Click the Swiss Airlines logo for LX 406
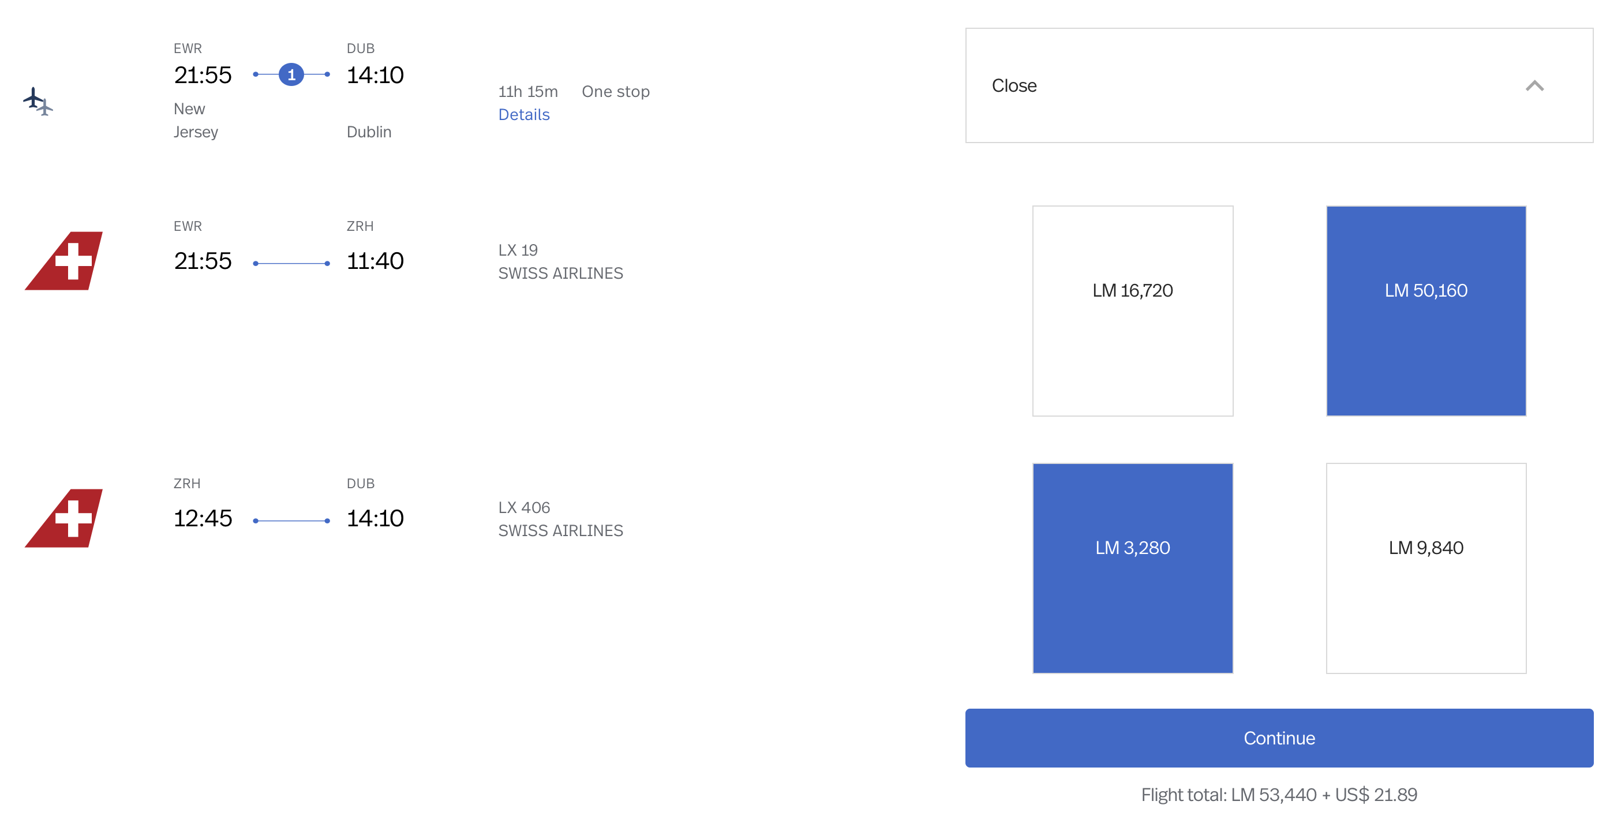Viewport: 1610px width, 816px height. coord(65,518)
